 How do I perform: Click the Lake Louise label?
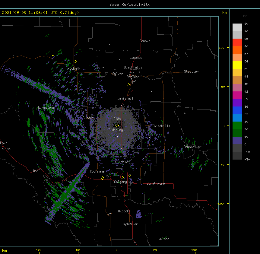(5, 146)
